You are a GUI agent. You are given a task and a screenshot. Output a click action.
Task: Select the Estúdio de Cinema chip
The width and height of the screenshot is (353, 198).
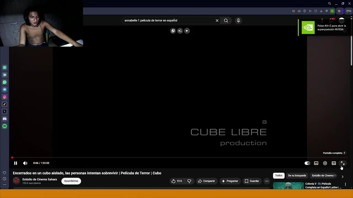[x=324, y=175]
